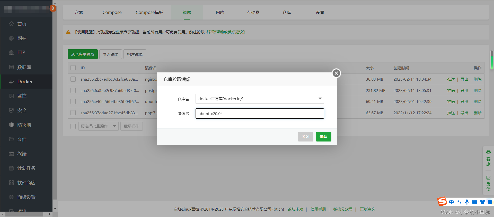
Task: Check the row sha256:e40cf56b4be35b04f62
Action: [x=73, y=101]
